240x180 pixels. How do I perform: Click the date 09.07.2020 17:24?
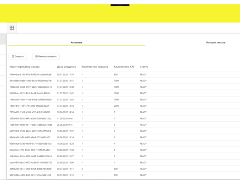click(x=65, y=75)
